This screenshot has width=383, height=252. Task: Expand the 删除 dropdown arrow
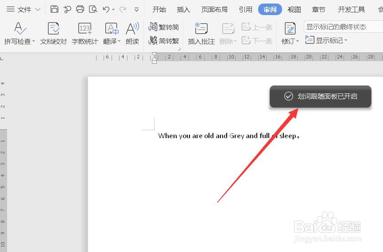click(x=236, y=41)
